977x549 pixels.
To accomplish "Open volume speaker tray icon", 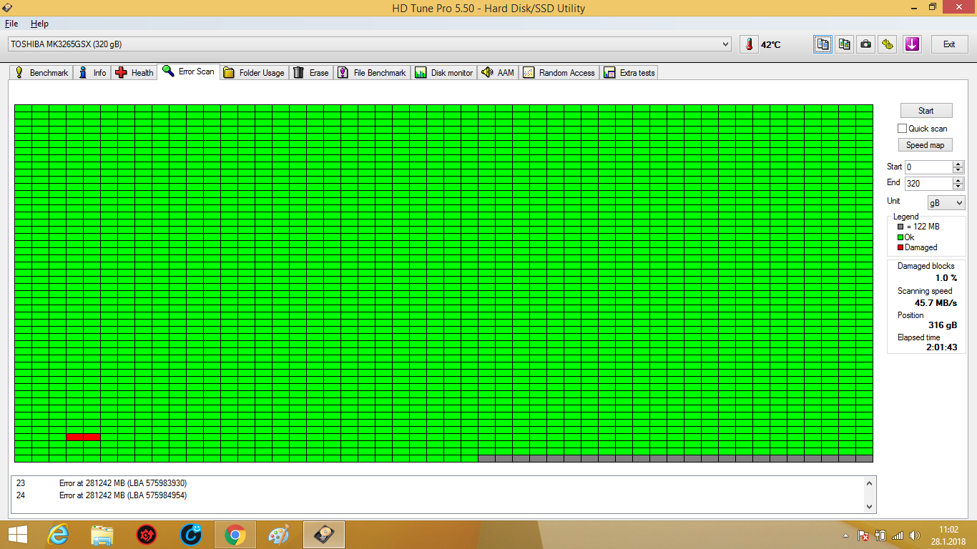I will pyautogui.click(x=914, y=535).
